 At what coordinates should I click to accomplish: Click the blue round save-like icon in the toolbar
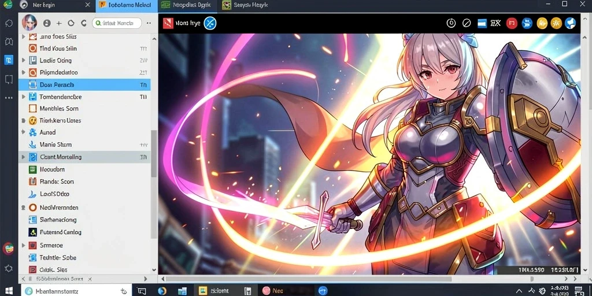pos(527,23)
